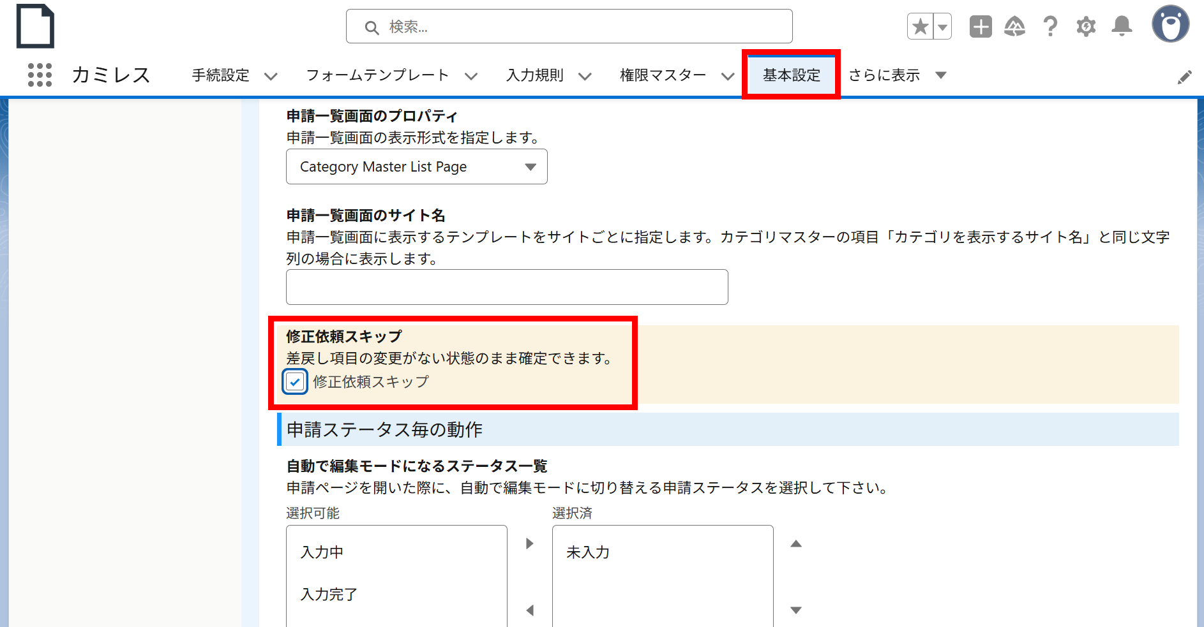Open the setup gear icon

pos(1086,27)
